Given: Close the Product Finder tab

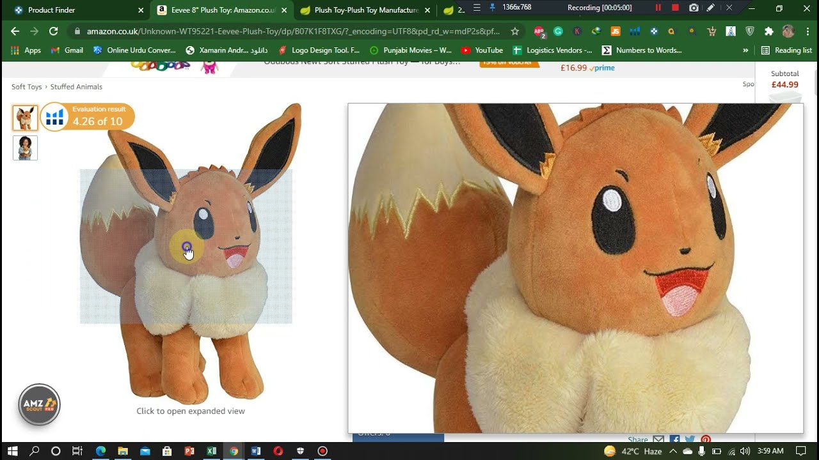Looking at the screenshot, I should coord(141,10).
